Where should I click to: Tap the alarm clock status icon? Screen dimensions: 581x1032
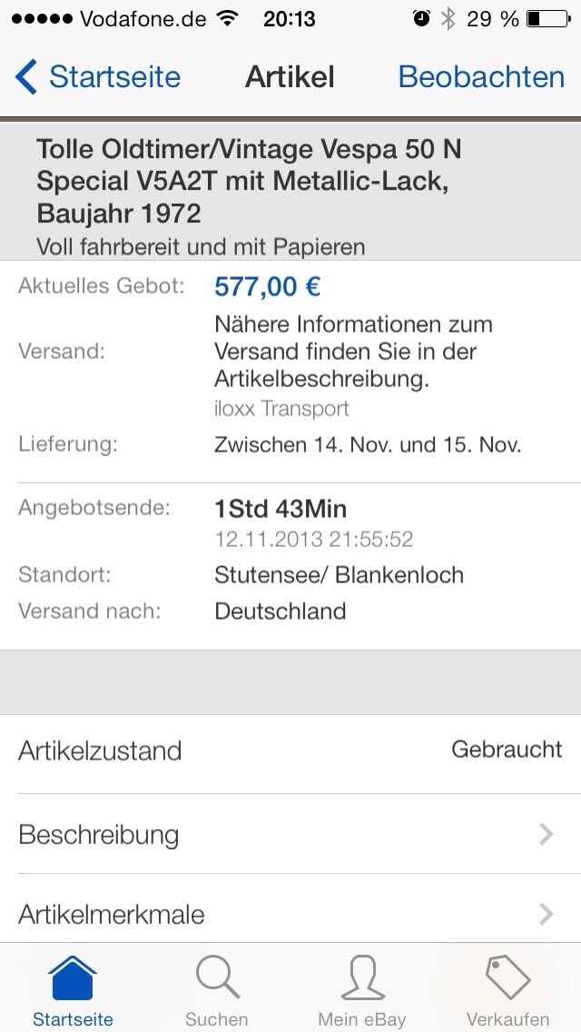coord(421,18)
